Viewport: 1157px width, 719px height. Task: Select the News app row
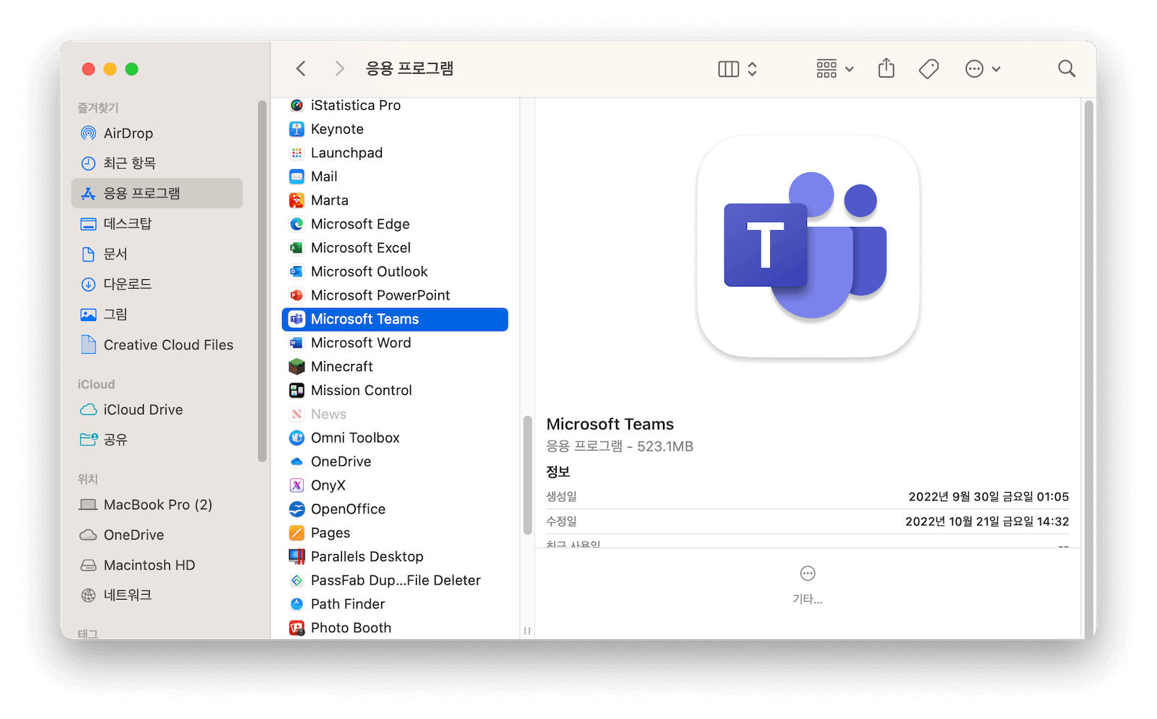[395, 414]
